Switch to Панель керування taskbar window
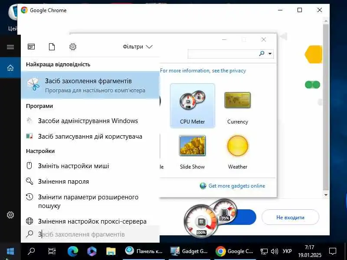The image size is (347, 260). coord(144,251)
